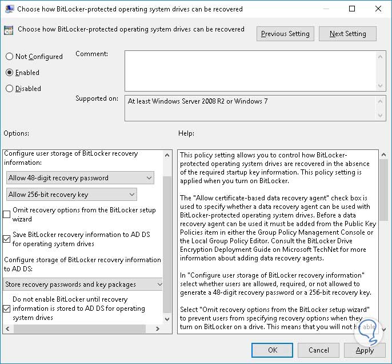392x364 pixels.
Task: Click down arrow of Options vertical scrollbar
Action: 167,319
